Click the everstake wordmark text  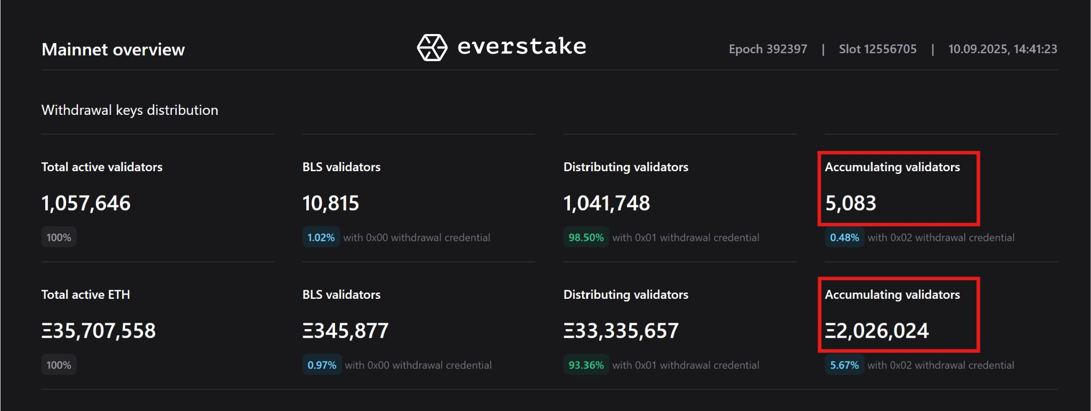(522, 46)
